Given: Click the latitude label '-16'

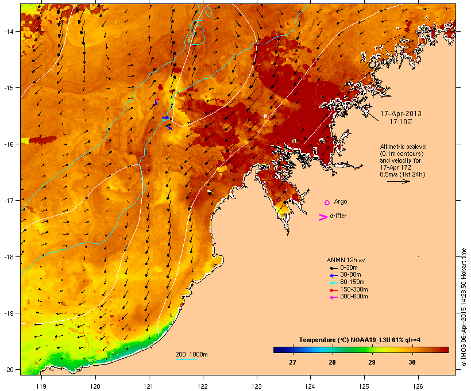Looking at the screenshot, I should click(x=8, y=144).
